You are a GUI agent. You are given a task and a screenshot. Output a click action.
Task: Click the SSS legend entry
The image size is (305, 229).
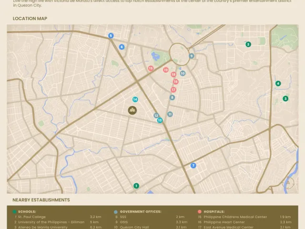click(123, 217)
